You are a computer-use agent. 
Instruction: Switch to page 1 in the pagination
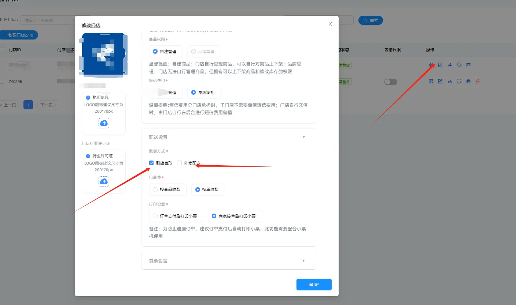[28, 105]
